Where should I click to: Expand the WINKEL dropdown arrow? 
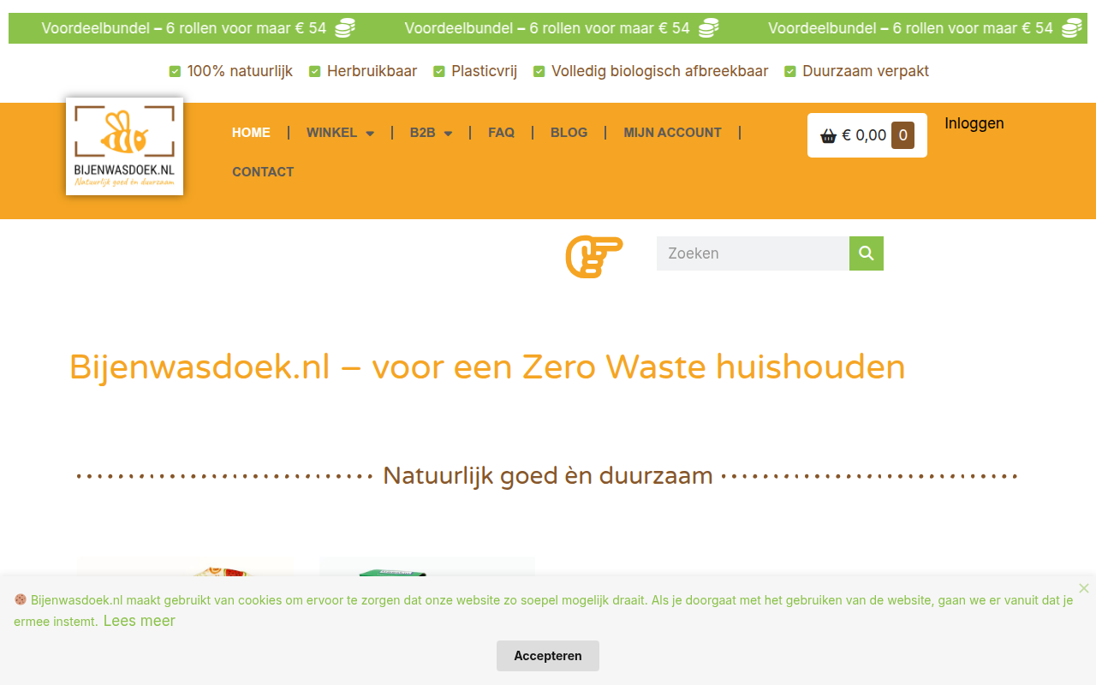(x=370, y=134)
